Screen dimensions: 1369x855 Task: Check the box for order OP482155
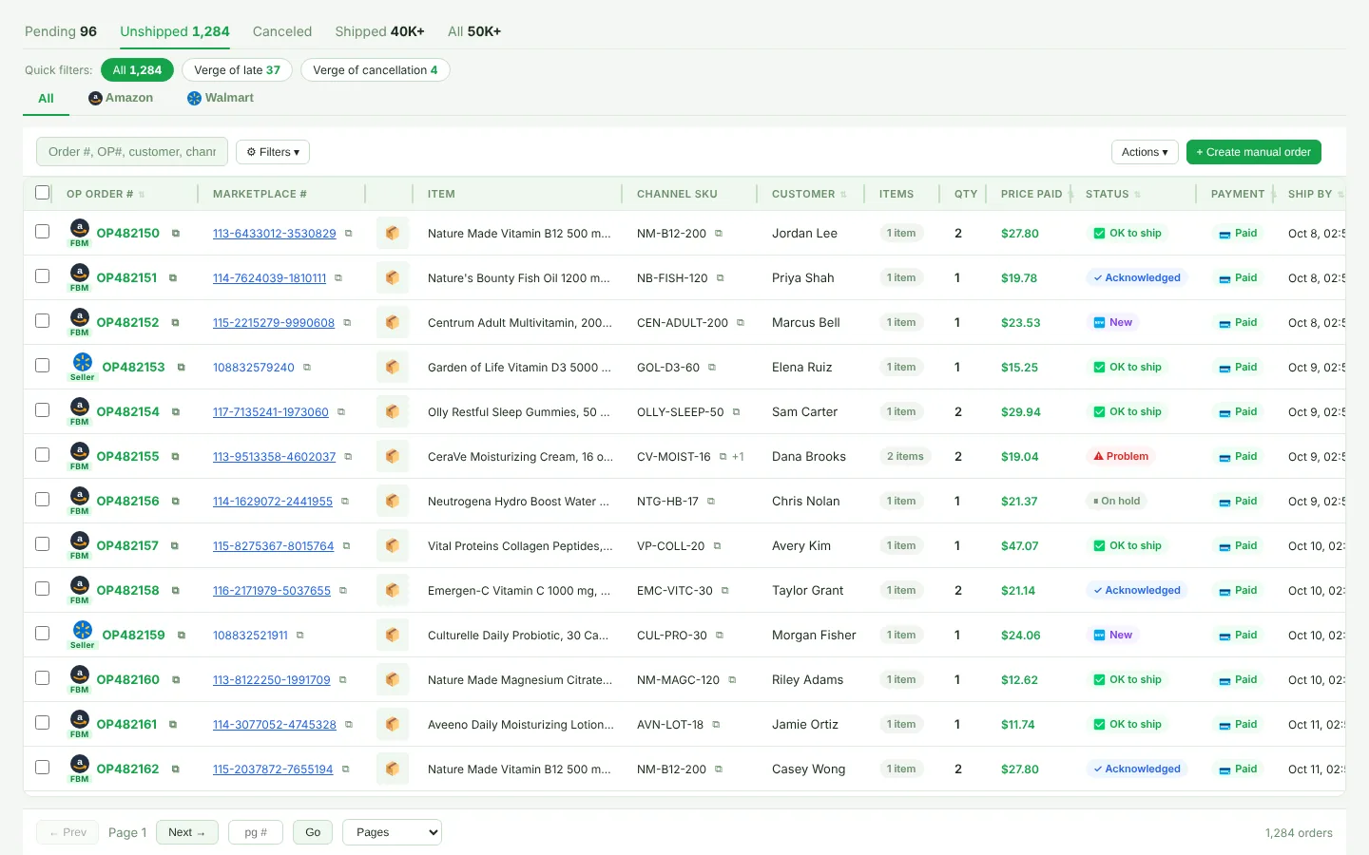tap(42, 455)
